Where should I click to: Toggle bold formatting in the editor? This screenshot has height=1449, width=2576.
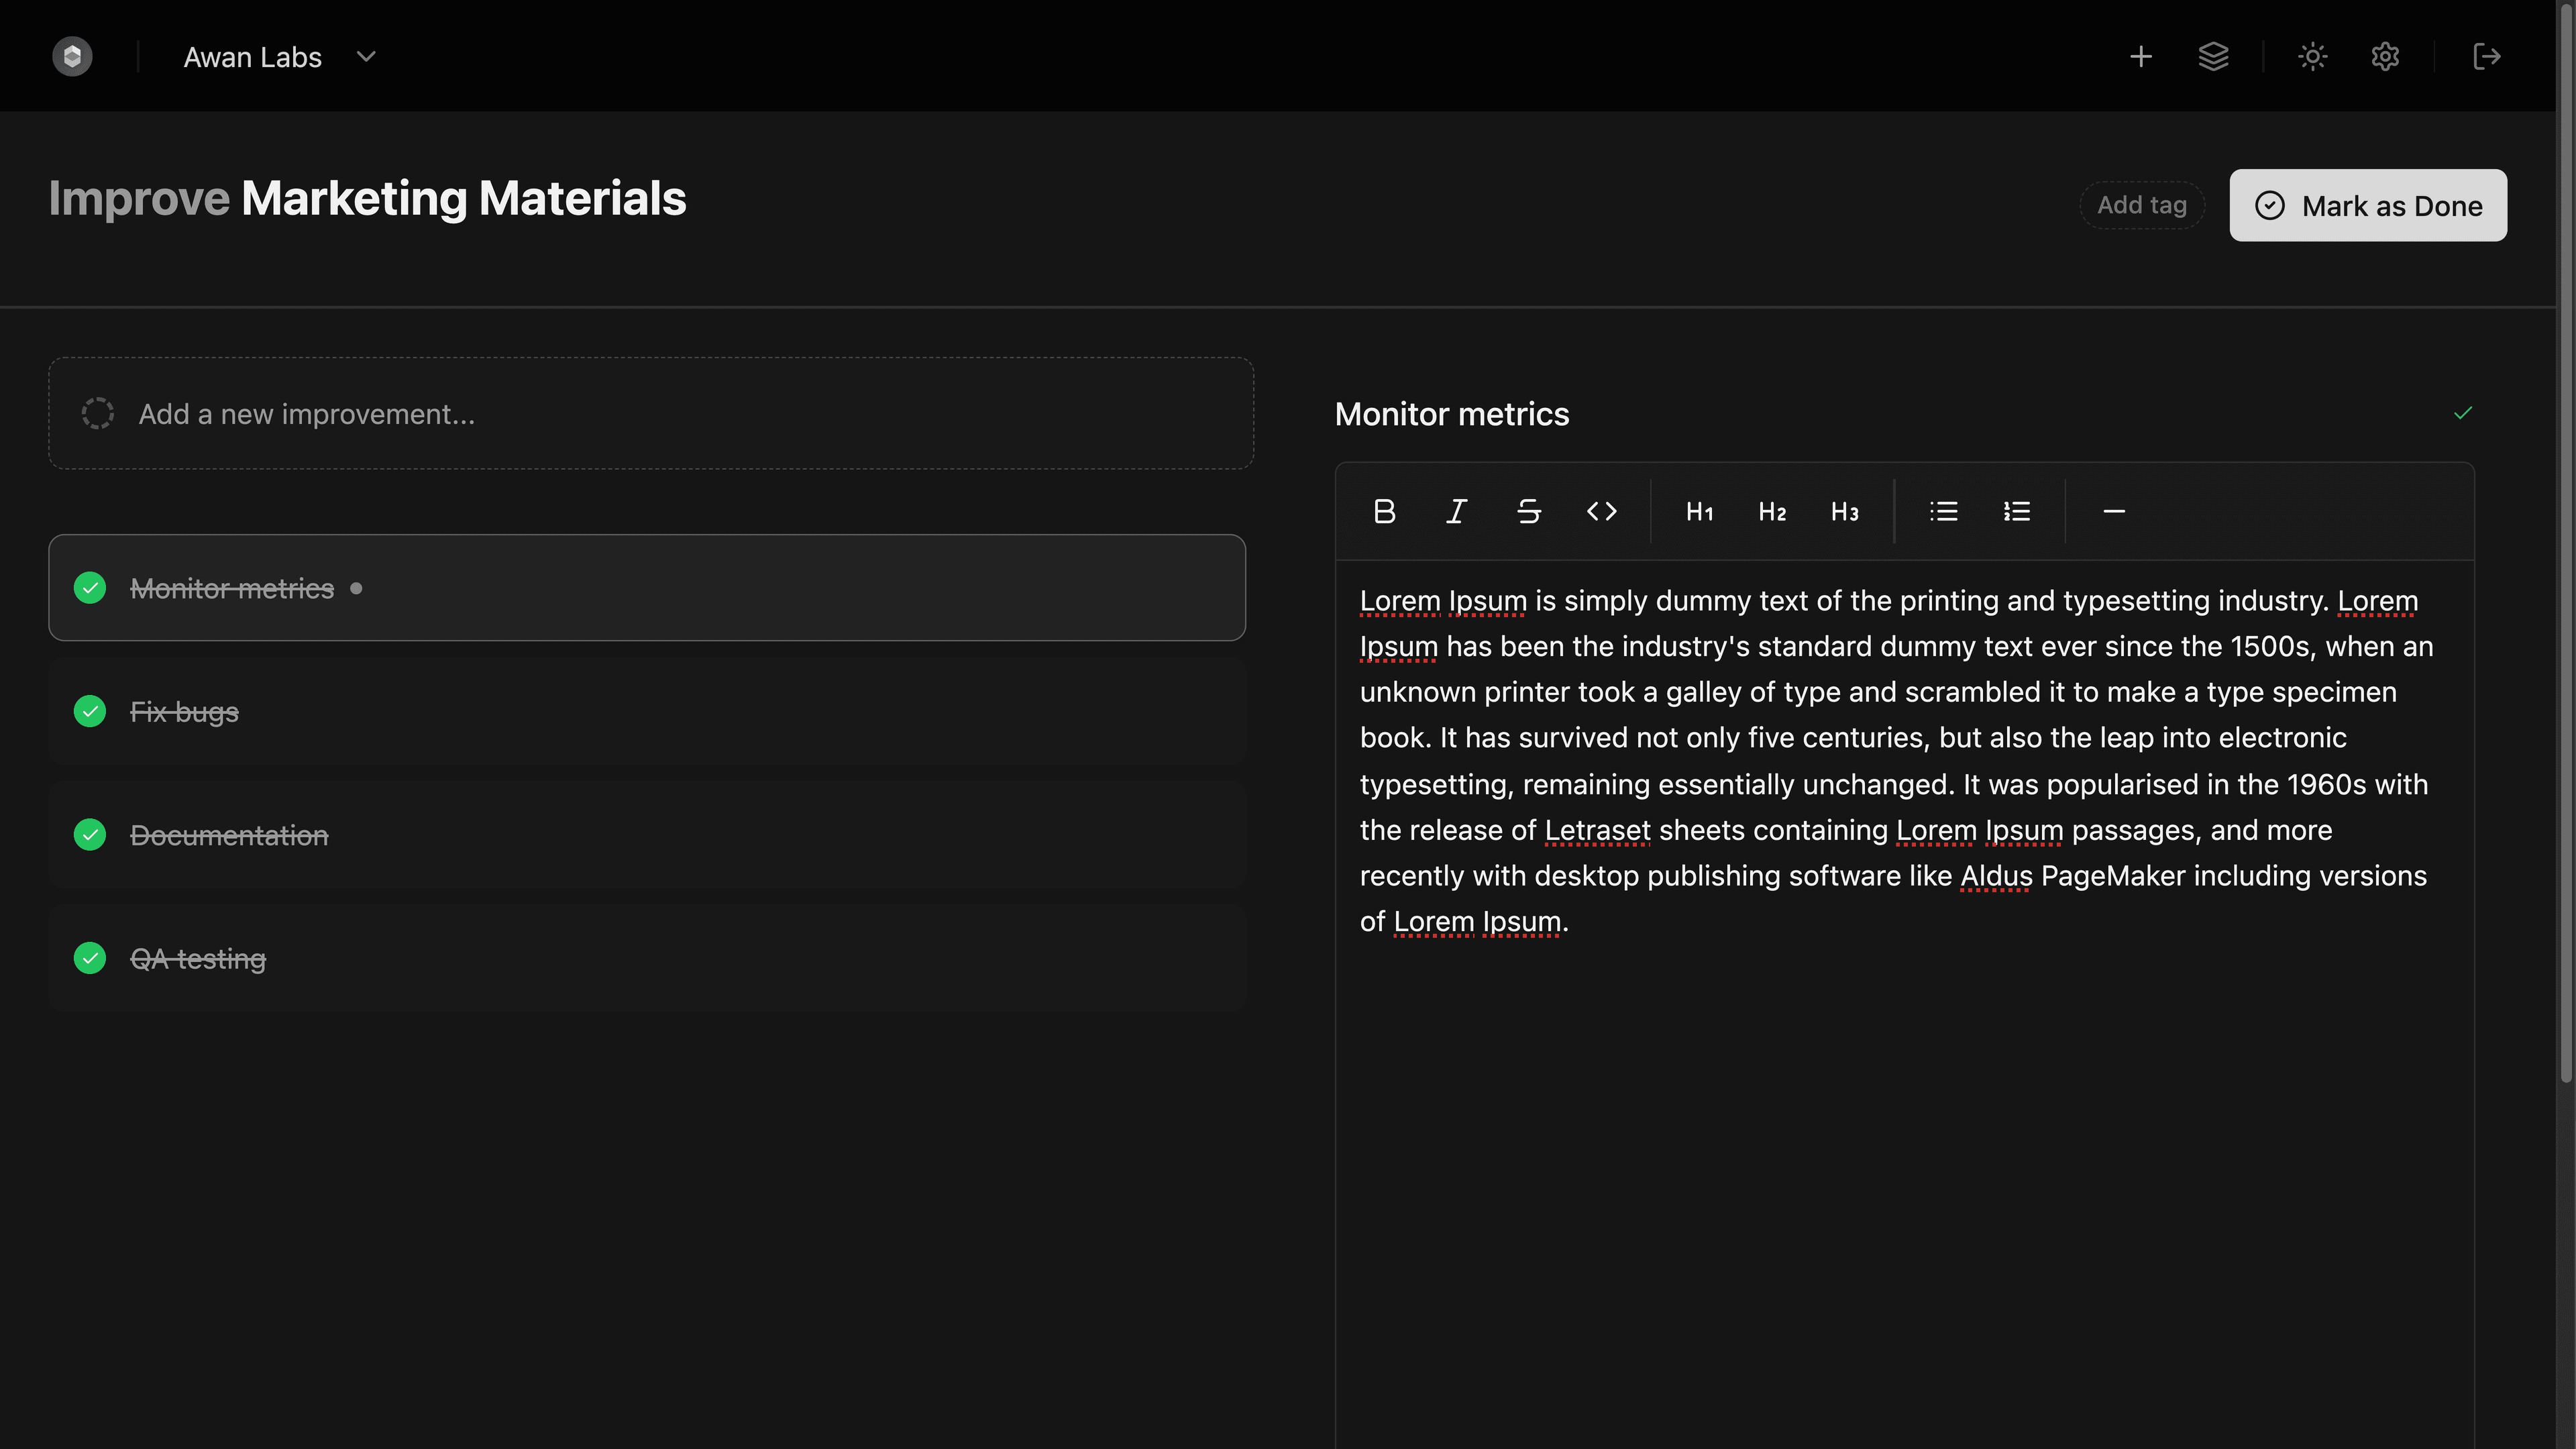[x=1384, y=511]
